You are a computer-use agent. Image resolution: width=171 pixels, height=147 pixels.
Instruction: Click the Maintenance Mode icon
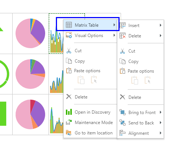(x=69, y=122)
